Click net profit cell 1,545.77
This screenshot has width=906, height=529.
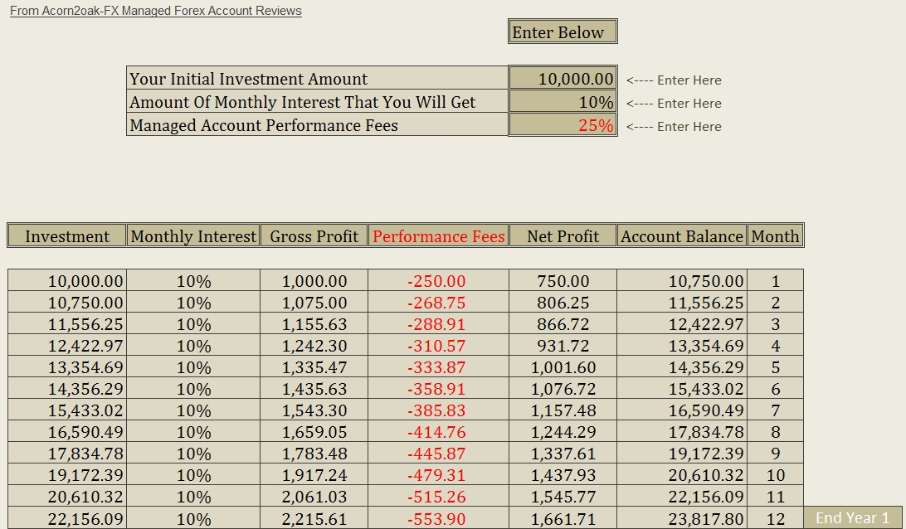563,496
